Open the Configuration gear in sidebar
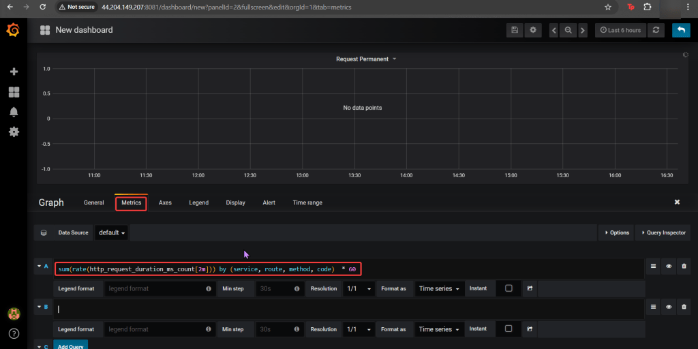Image resolution: width=698 pixels, height=349 pixels. (x=14, y=132)
